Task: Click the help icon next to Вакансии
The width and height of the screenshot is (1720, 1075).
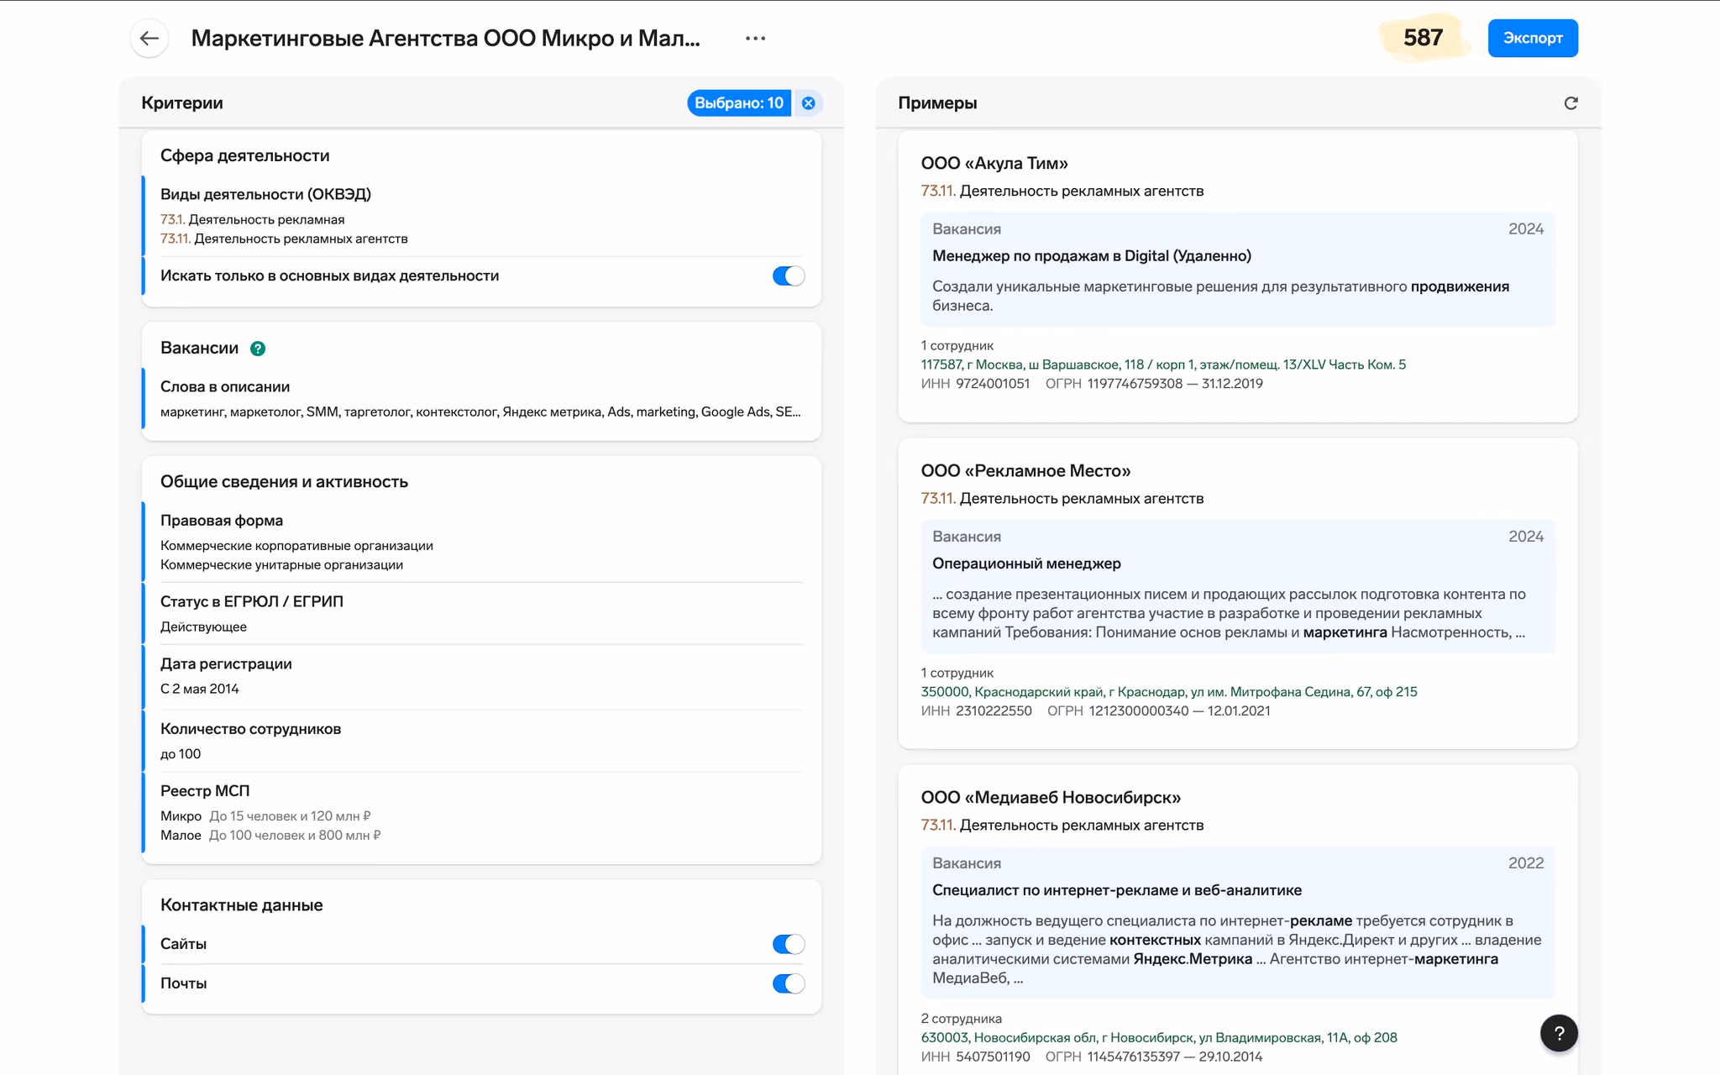Action: 258,349
